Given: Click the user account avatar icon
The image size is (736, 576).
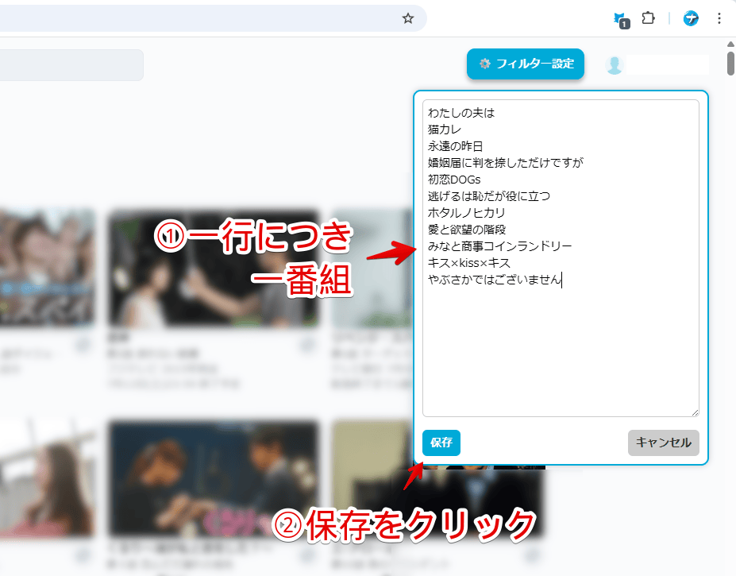Looking at the screenshot, I should click(x=614, y=65).
